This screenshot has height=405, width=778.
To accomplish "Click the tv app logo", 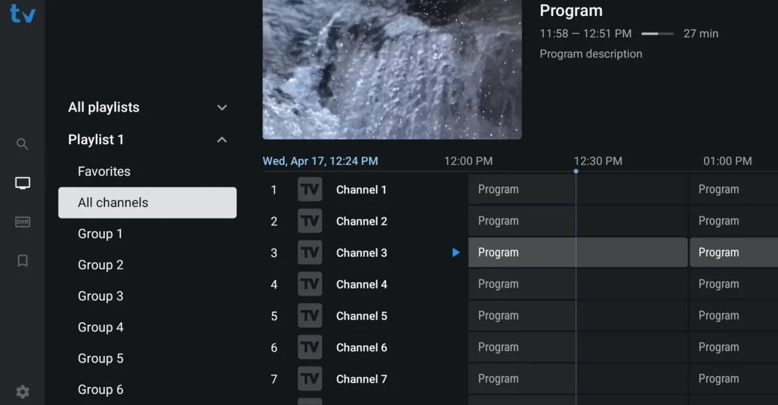I will point(23,14).
